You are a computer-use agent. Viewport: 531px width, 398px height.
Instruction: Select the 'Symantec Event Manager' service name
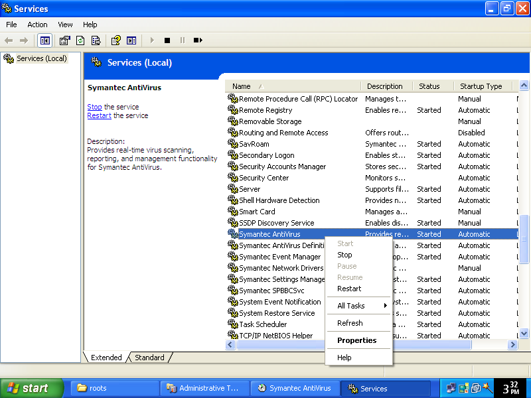click(280, 257)
